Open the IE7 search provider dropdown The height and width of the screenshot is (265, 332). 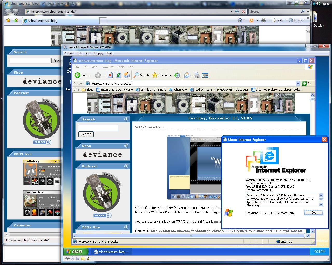(x=308, y=12)
